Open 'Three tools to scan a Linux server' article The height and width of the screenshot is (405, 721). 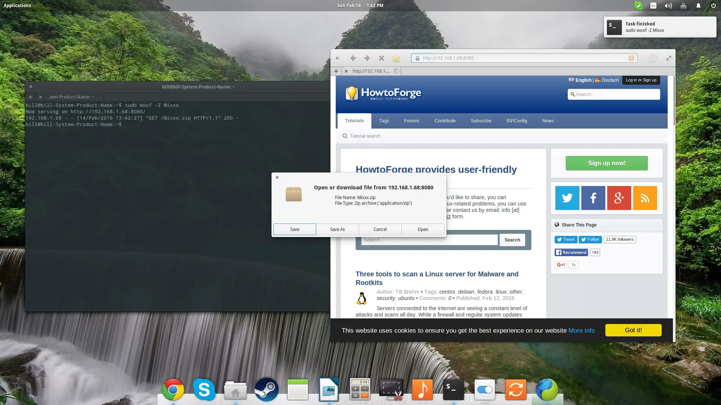click(437, 278)
